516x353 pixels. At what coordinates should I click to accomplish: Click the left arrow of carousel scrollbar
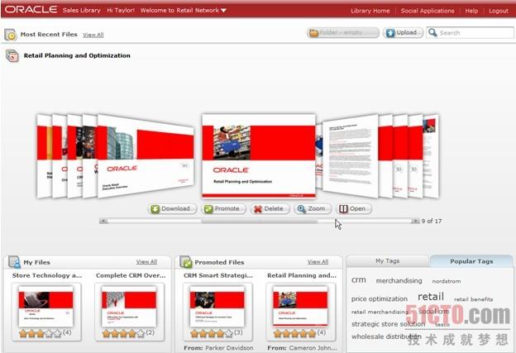(103, 221)
